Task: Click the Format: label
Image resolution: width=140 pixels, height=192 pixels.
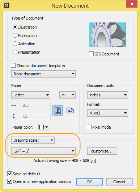Action: [x=94, y=104]
